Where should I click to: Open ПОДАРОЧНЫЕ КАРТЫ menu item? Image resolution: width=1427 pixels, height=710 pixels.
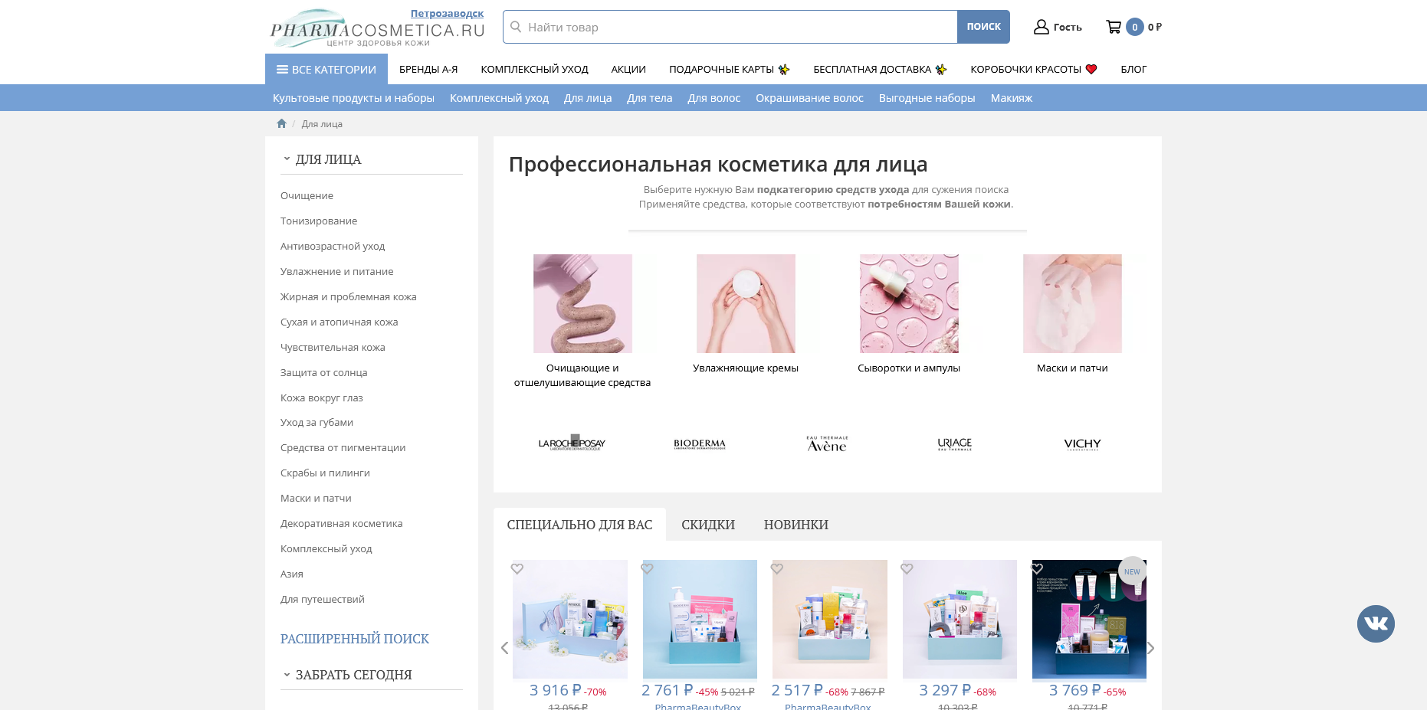coord(730,69)
